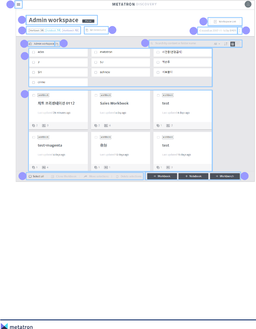Open the SH folder
The width and height of the screenshot is (256, 329).
tap(58, 72)
